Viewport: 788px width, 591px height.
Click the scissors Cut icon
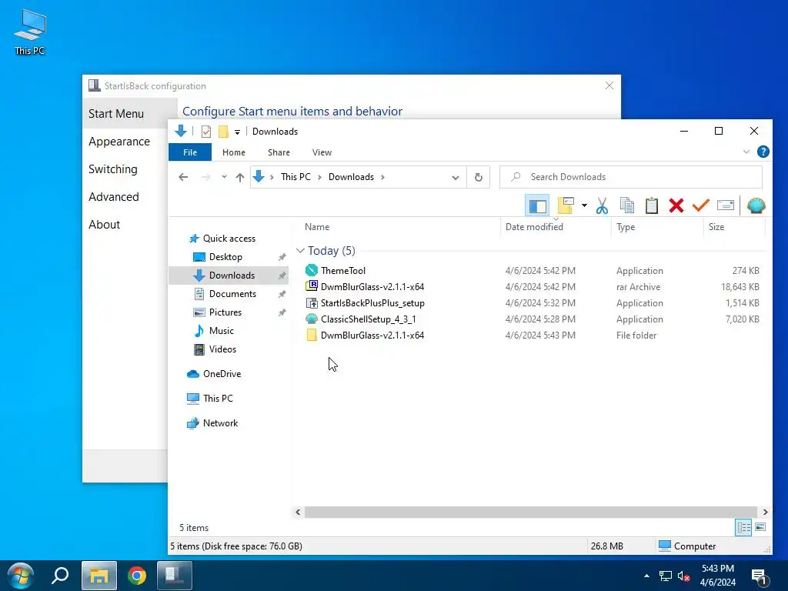pyautogui.click(x=602, y=205)
